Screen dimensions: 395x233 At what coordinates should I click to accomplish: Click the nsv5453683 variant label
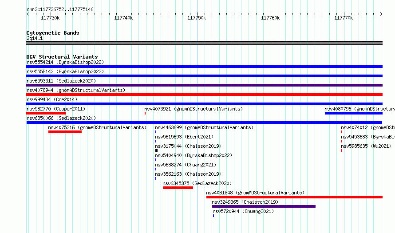(368, 137)
